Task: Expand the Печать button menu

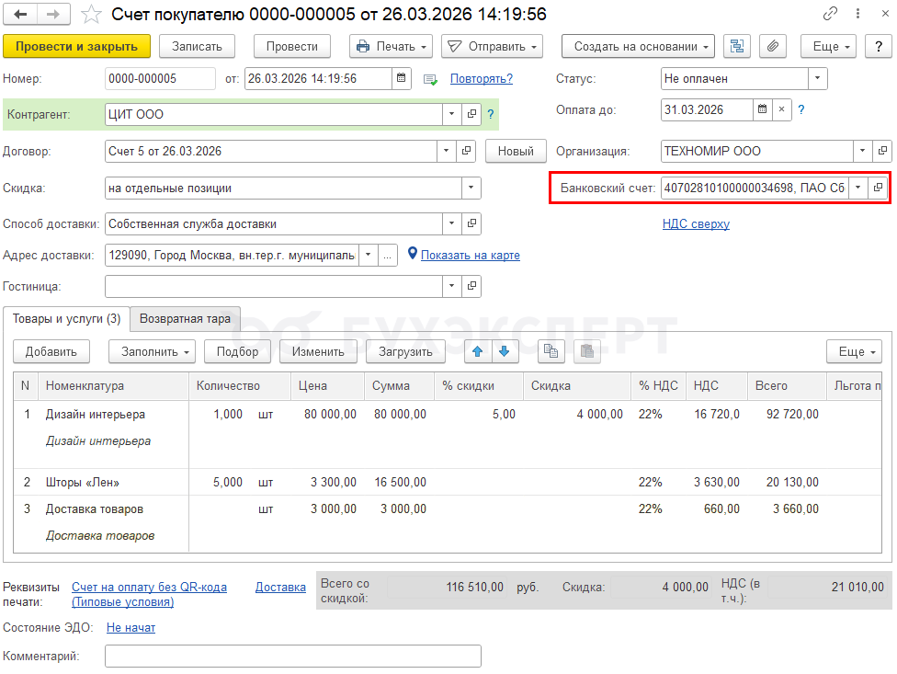Action: coord(392,46)
